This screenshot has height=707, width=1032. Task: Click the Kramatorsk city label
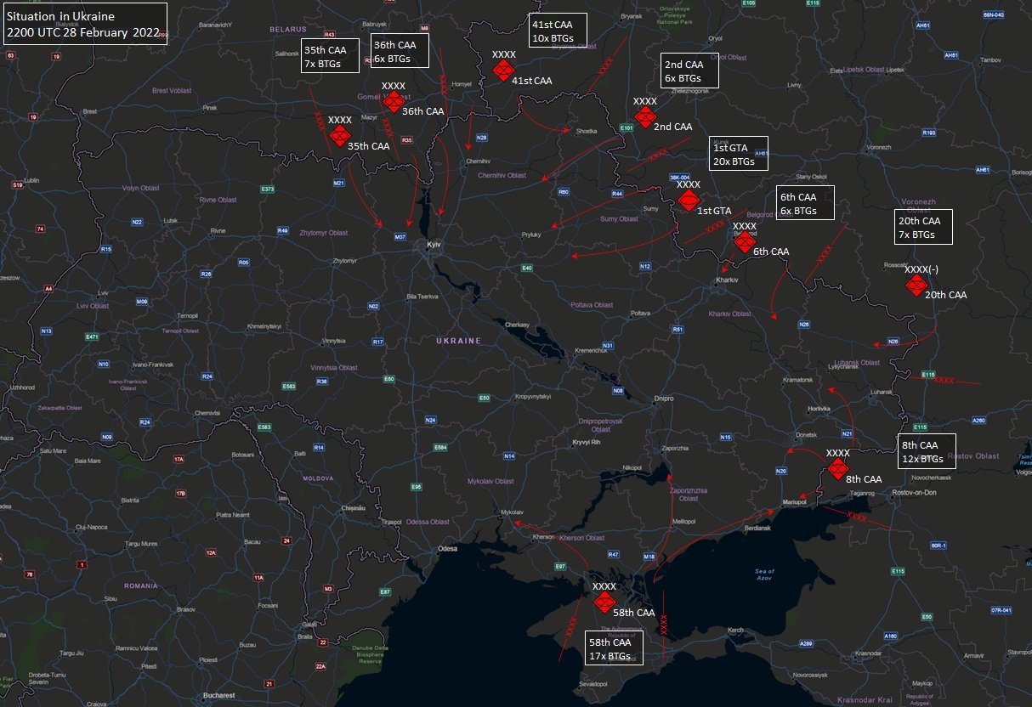point(797,379)
